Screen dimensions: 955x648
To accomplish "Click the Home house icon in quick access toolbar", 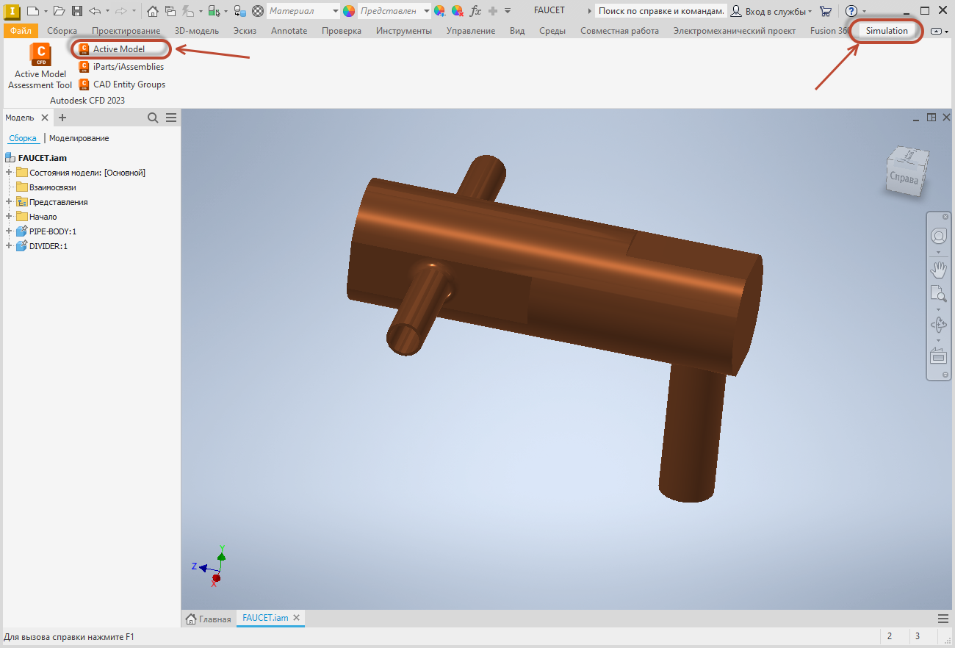I will pyautogui.click(x=153, y=11).
